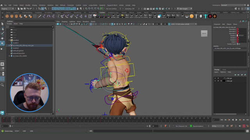The height and width of the screenshot is (140, 250).
Task: Toggle playback P of Geo_lyr layer
Action: point(218,81)
